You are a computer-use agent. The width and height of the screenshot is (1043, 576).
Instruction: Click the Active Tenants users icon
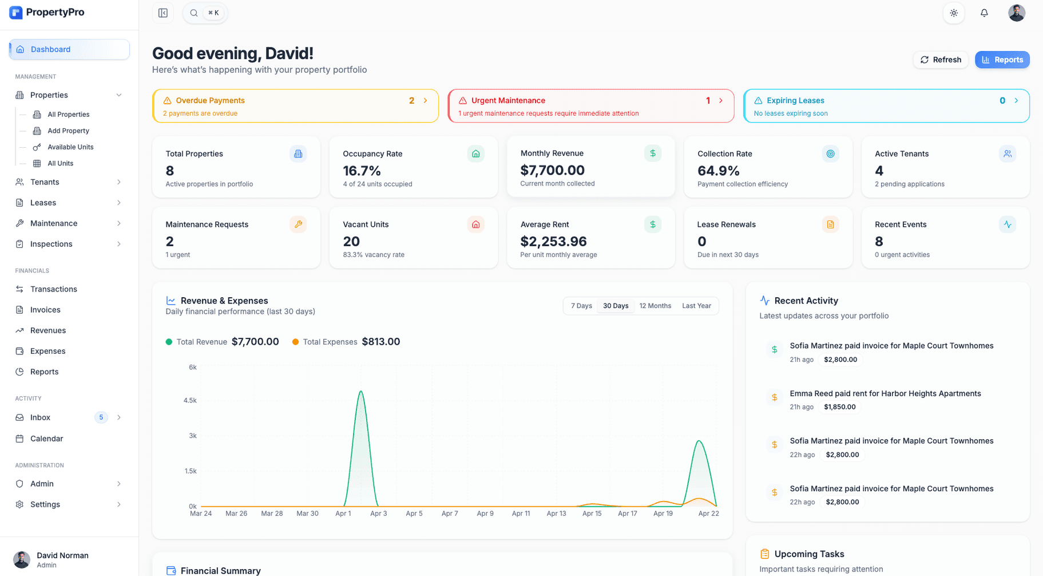point(1008,153)
